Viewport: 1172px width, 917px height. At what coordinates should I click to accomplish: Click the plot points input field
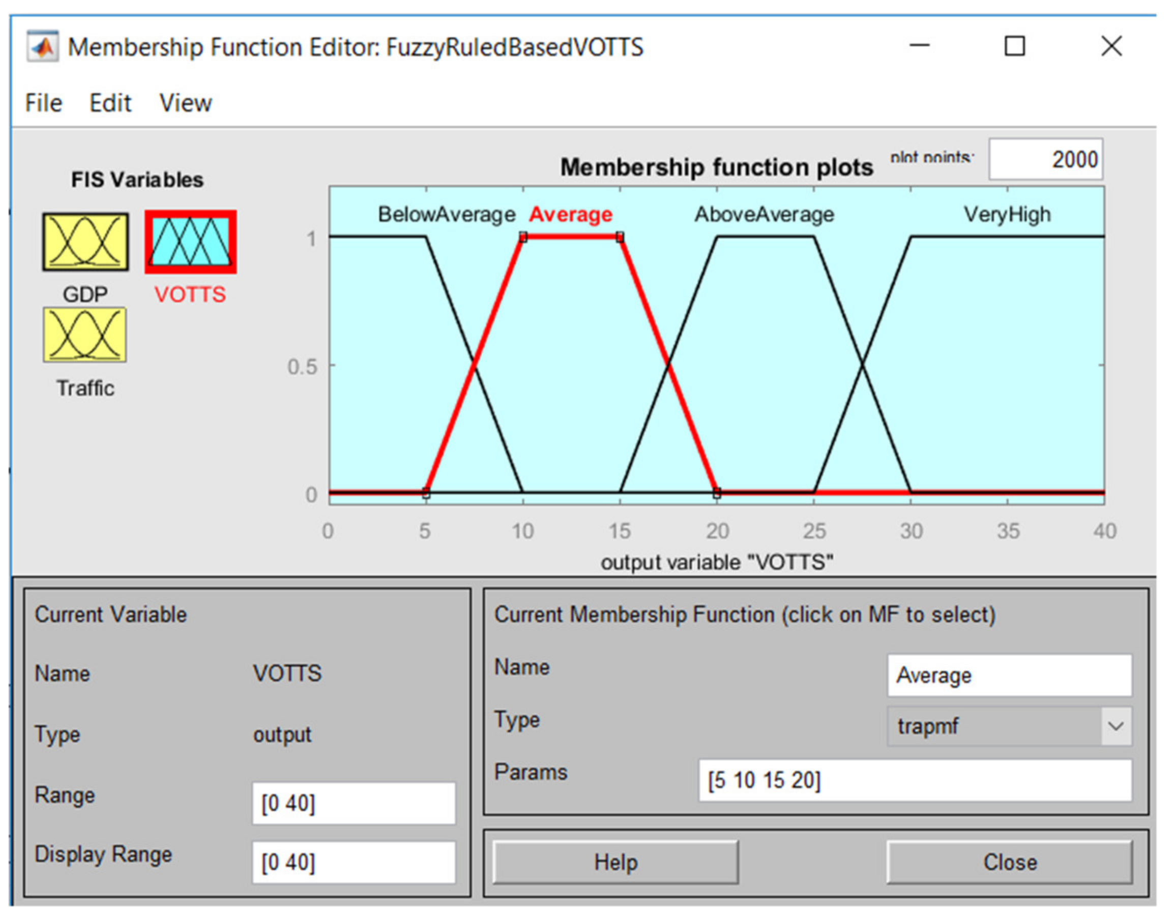1045,160
